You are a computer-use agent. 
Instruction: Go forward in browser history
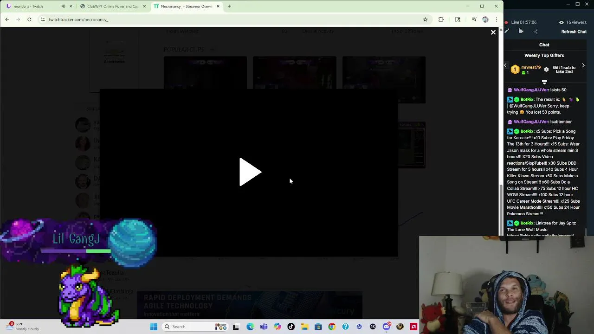coord(18,19)
